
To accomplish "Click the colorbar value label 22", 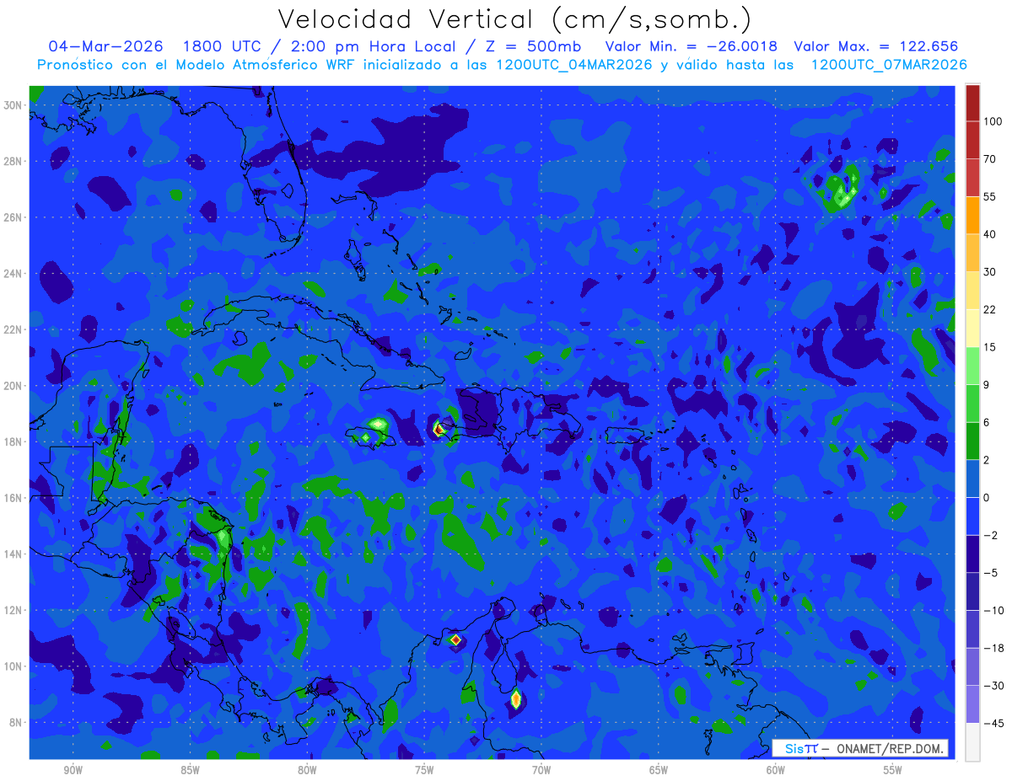I will (x=990, y=309).
